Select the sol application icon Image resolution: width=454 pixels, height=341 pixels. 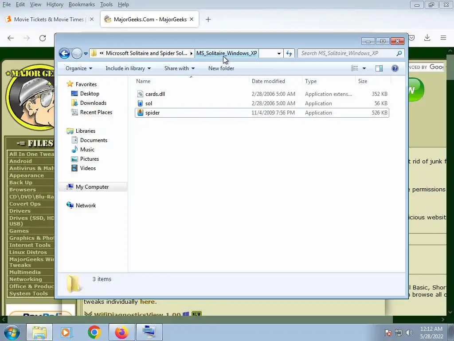(x=140, y=103)
